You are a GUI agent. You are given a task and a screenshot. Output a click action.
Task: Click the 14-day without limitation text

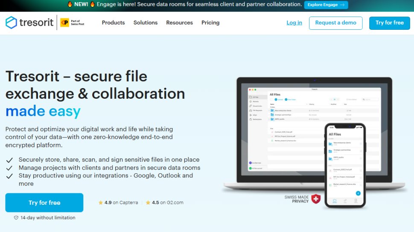tap(48, 218)
